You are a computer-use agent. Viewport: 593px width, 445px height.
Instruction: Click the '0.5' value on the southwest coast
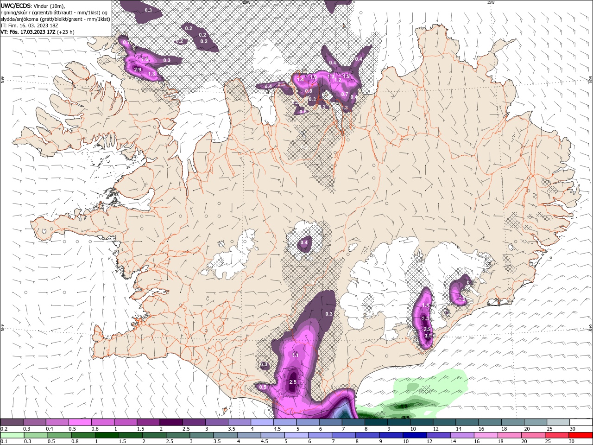[263, 387]
